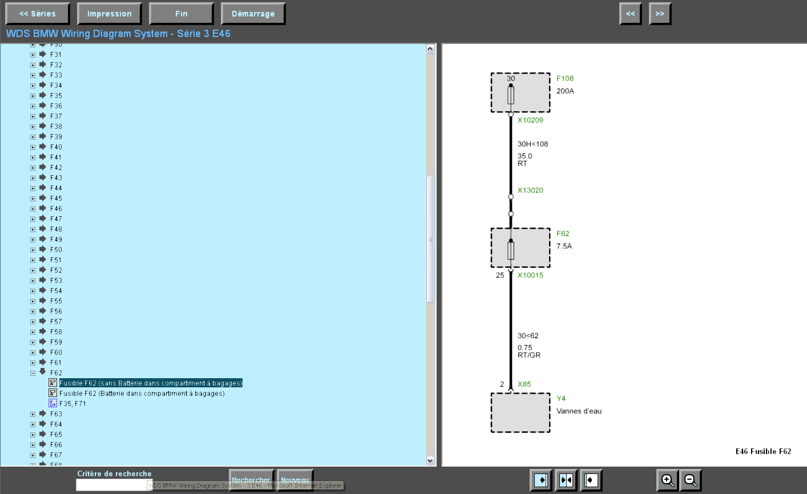The width and height of the screenshot is (807, 494).
Task: Click the arrow icon next to F64
Action: [42, 424]
